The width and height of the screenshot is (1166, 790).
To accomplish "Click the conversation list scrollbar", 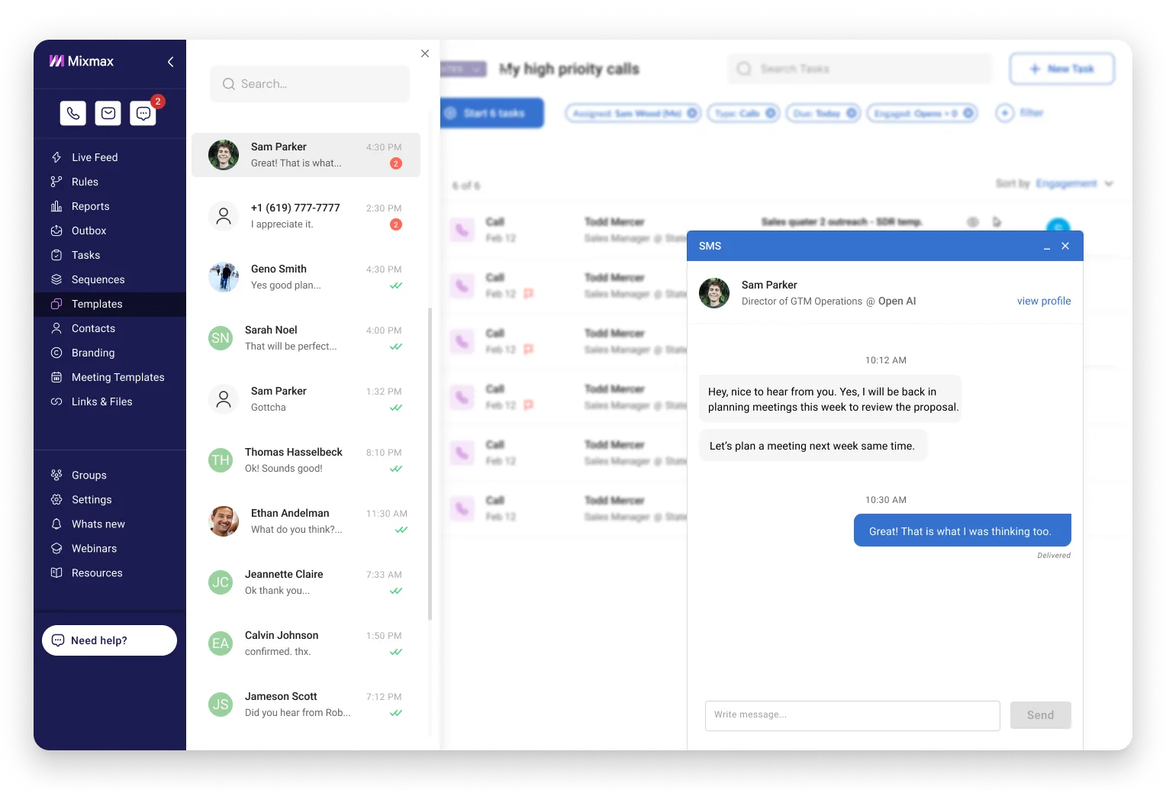I will pyautogui.click(x=430, y=464).
